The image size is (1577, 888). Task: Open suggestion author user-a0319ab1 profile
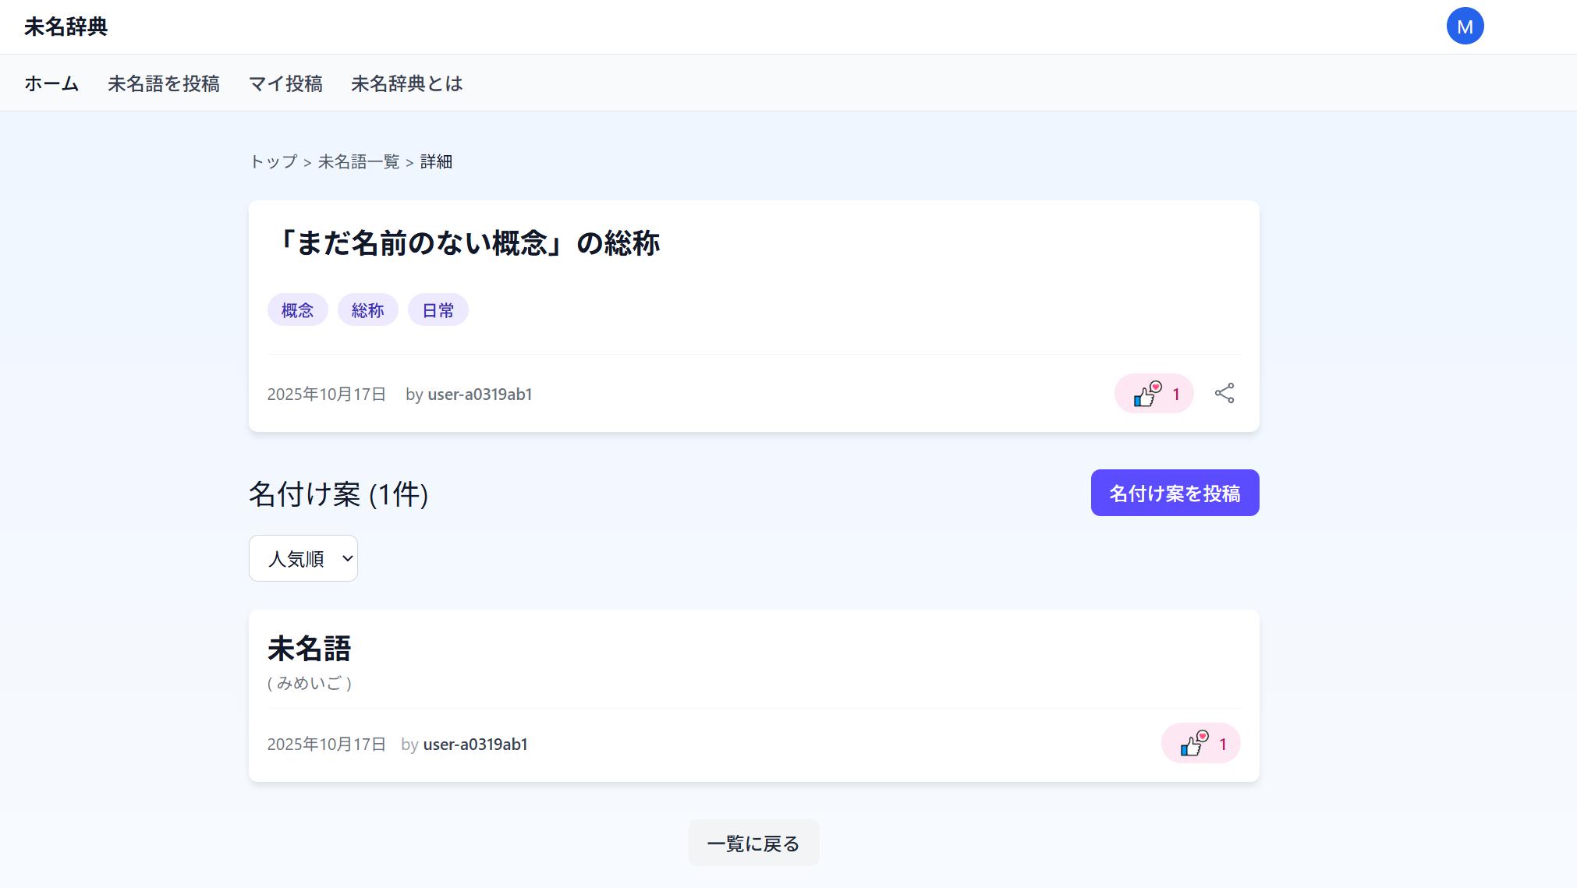(x=475, y=745)
